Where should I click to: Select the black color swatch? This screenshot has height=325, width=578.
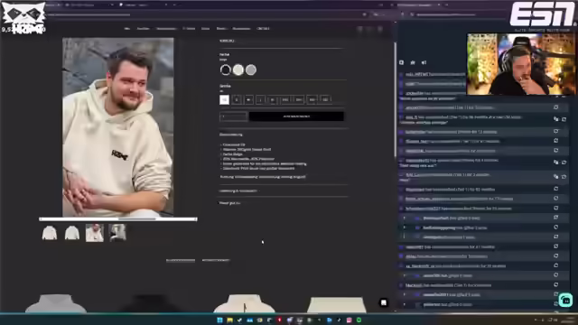[x=225, y=70]
